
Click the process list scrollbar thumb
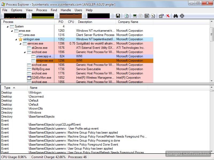click(212, 34)
